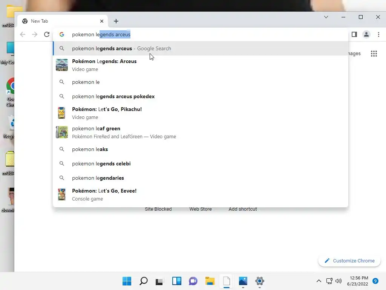Choose the Pokémon Legends: Arceus video game suggestion

tap(201, 65)
